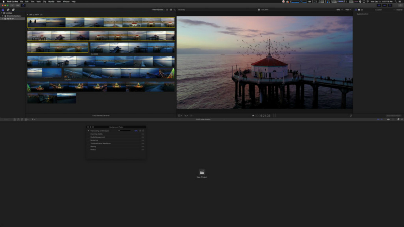Select the first beach clip thumbnail
The image size is (404, 227).
(37, 22)
